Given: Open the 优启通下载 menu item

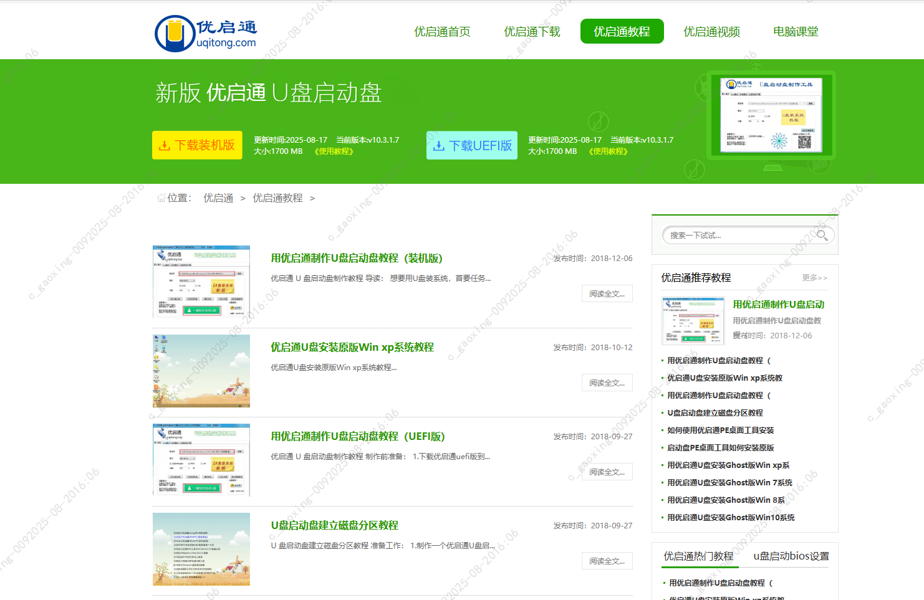Looking at the screenshot, I should 532,32.
